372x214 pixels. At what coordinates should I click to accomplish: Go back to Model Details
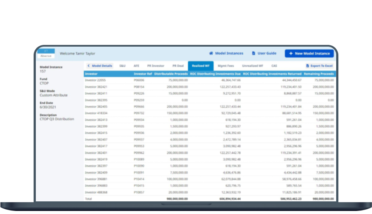point(100,66)
